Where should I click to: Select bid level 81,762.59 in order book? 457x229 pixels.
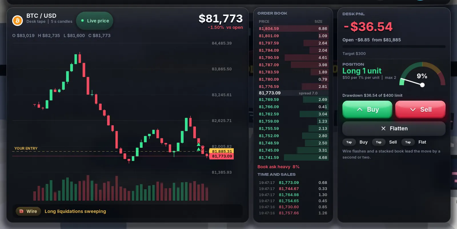click(x=293, y=114)
